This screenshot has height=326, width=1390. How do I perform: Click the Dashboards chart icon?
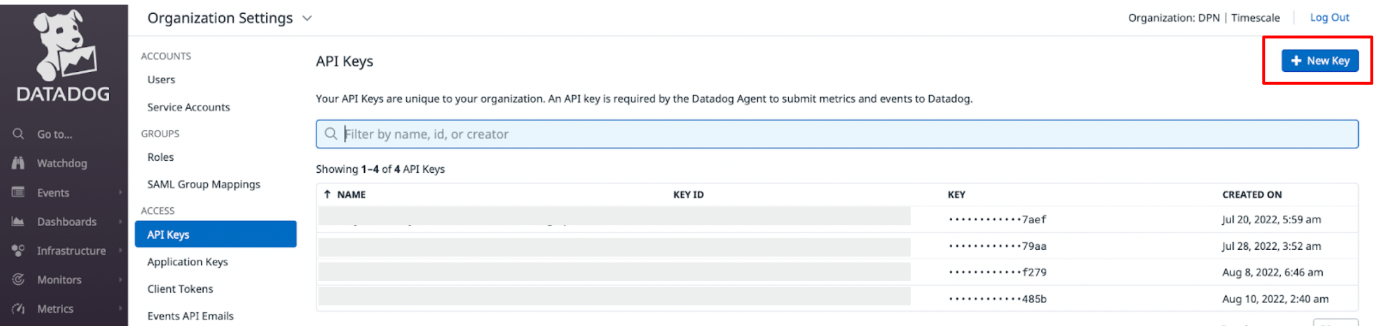coord(18,222)
